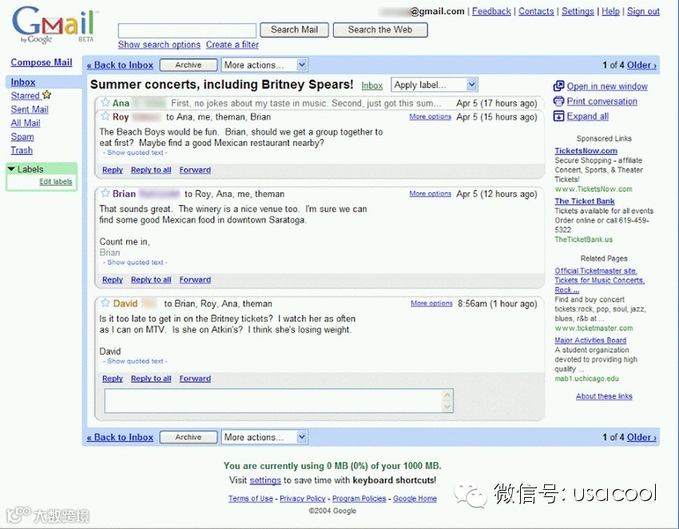The height and width of the screenshot is (529, 679).
Task: Click Edit labels link
Action: tap(56, 182)
